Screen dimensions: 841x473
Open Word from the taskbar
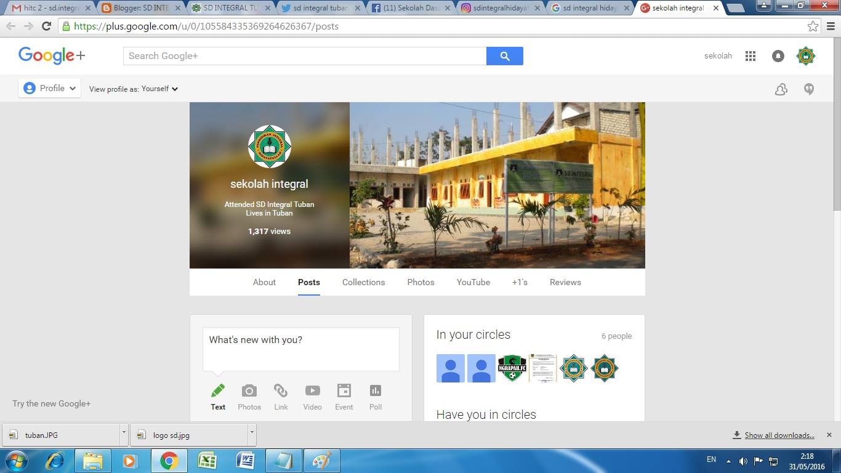245,461
